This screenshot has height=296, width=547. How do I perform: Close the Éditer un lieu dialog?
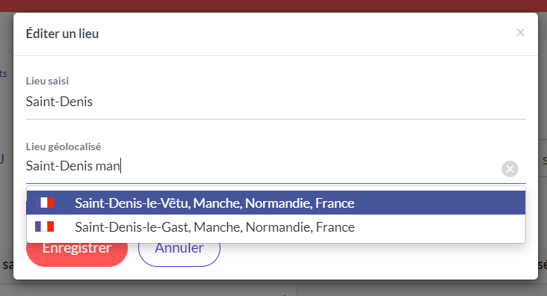520,32
